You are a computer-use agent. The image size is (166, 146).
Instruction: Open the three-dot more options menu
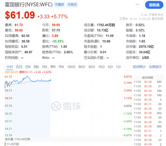point(137,4)
